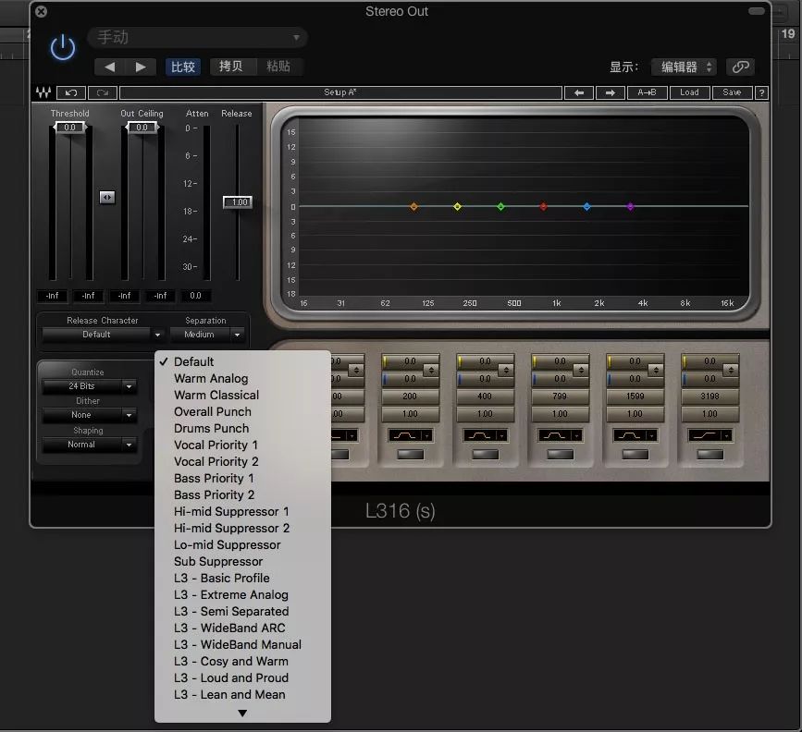Select the purple EQ band node
Image resolution: width=802 pixels, height=732 pixels.
point(631,206)
